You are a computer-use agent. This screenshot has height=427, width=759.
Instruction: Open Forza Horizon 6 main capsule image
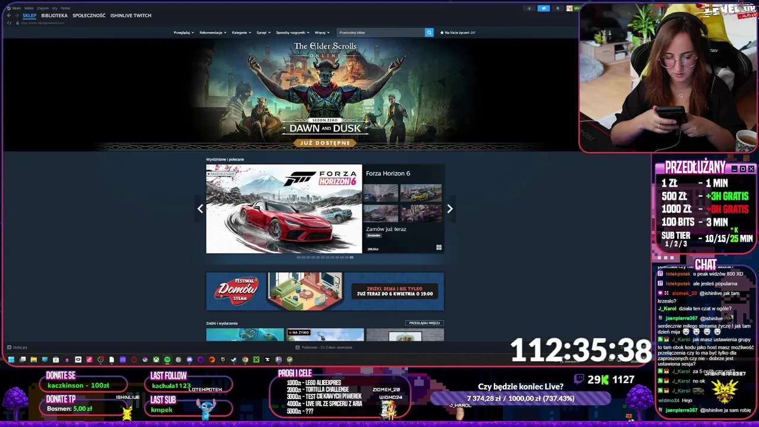(x=284, y=209)
